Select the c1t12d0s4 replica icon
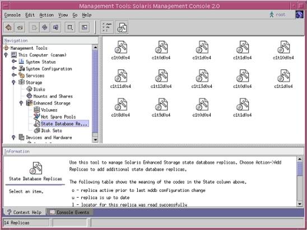The image size is (307, 230). (161, 76)
